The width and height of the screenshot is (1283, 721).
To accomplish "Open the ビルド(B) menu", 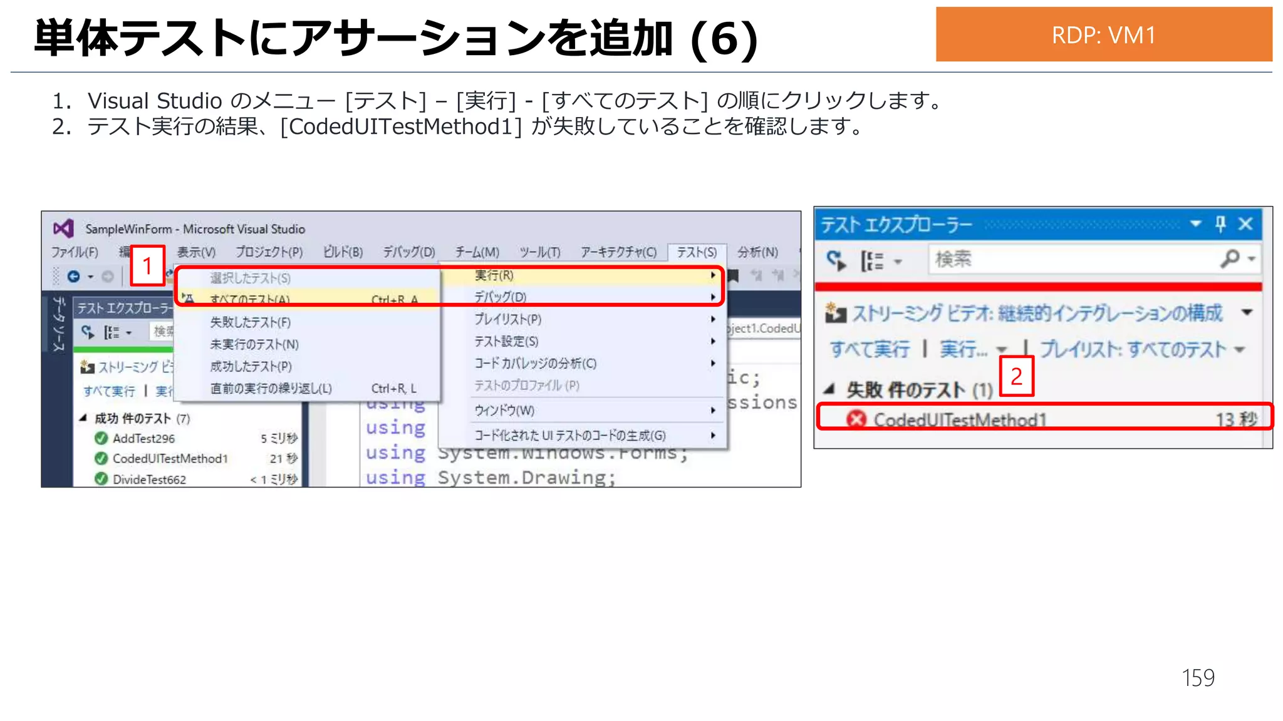I will click(x=343, y=252).
